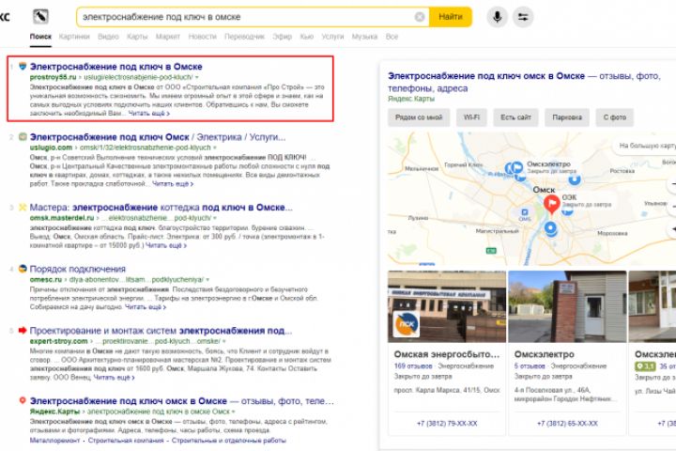Click the expert-stroy.com red arrow favicon
676x451 pixels.
[23, 331]
